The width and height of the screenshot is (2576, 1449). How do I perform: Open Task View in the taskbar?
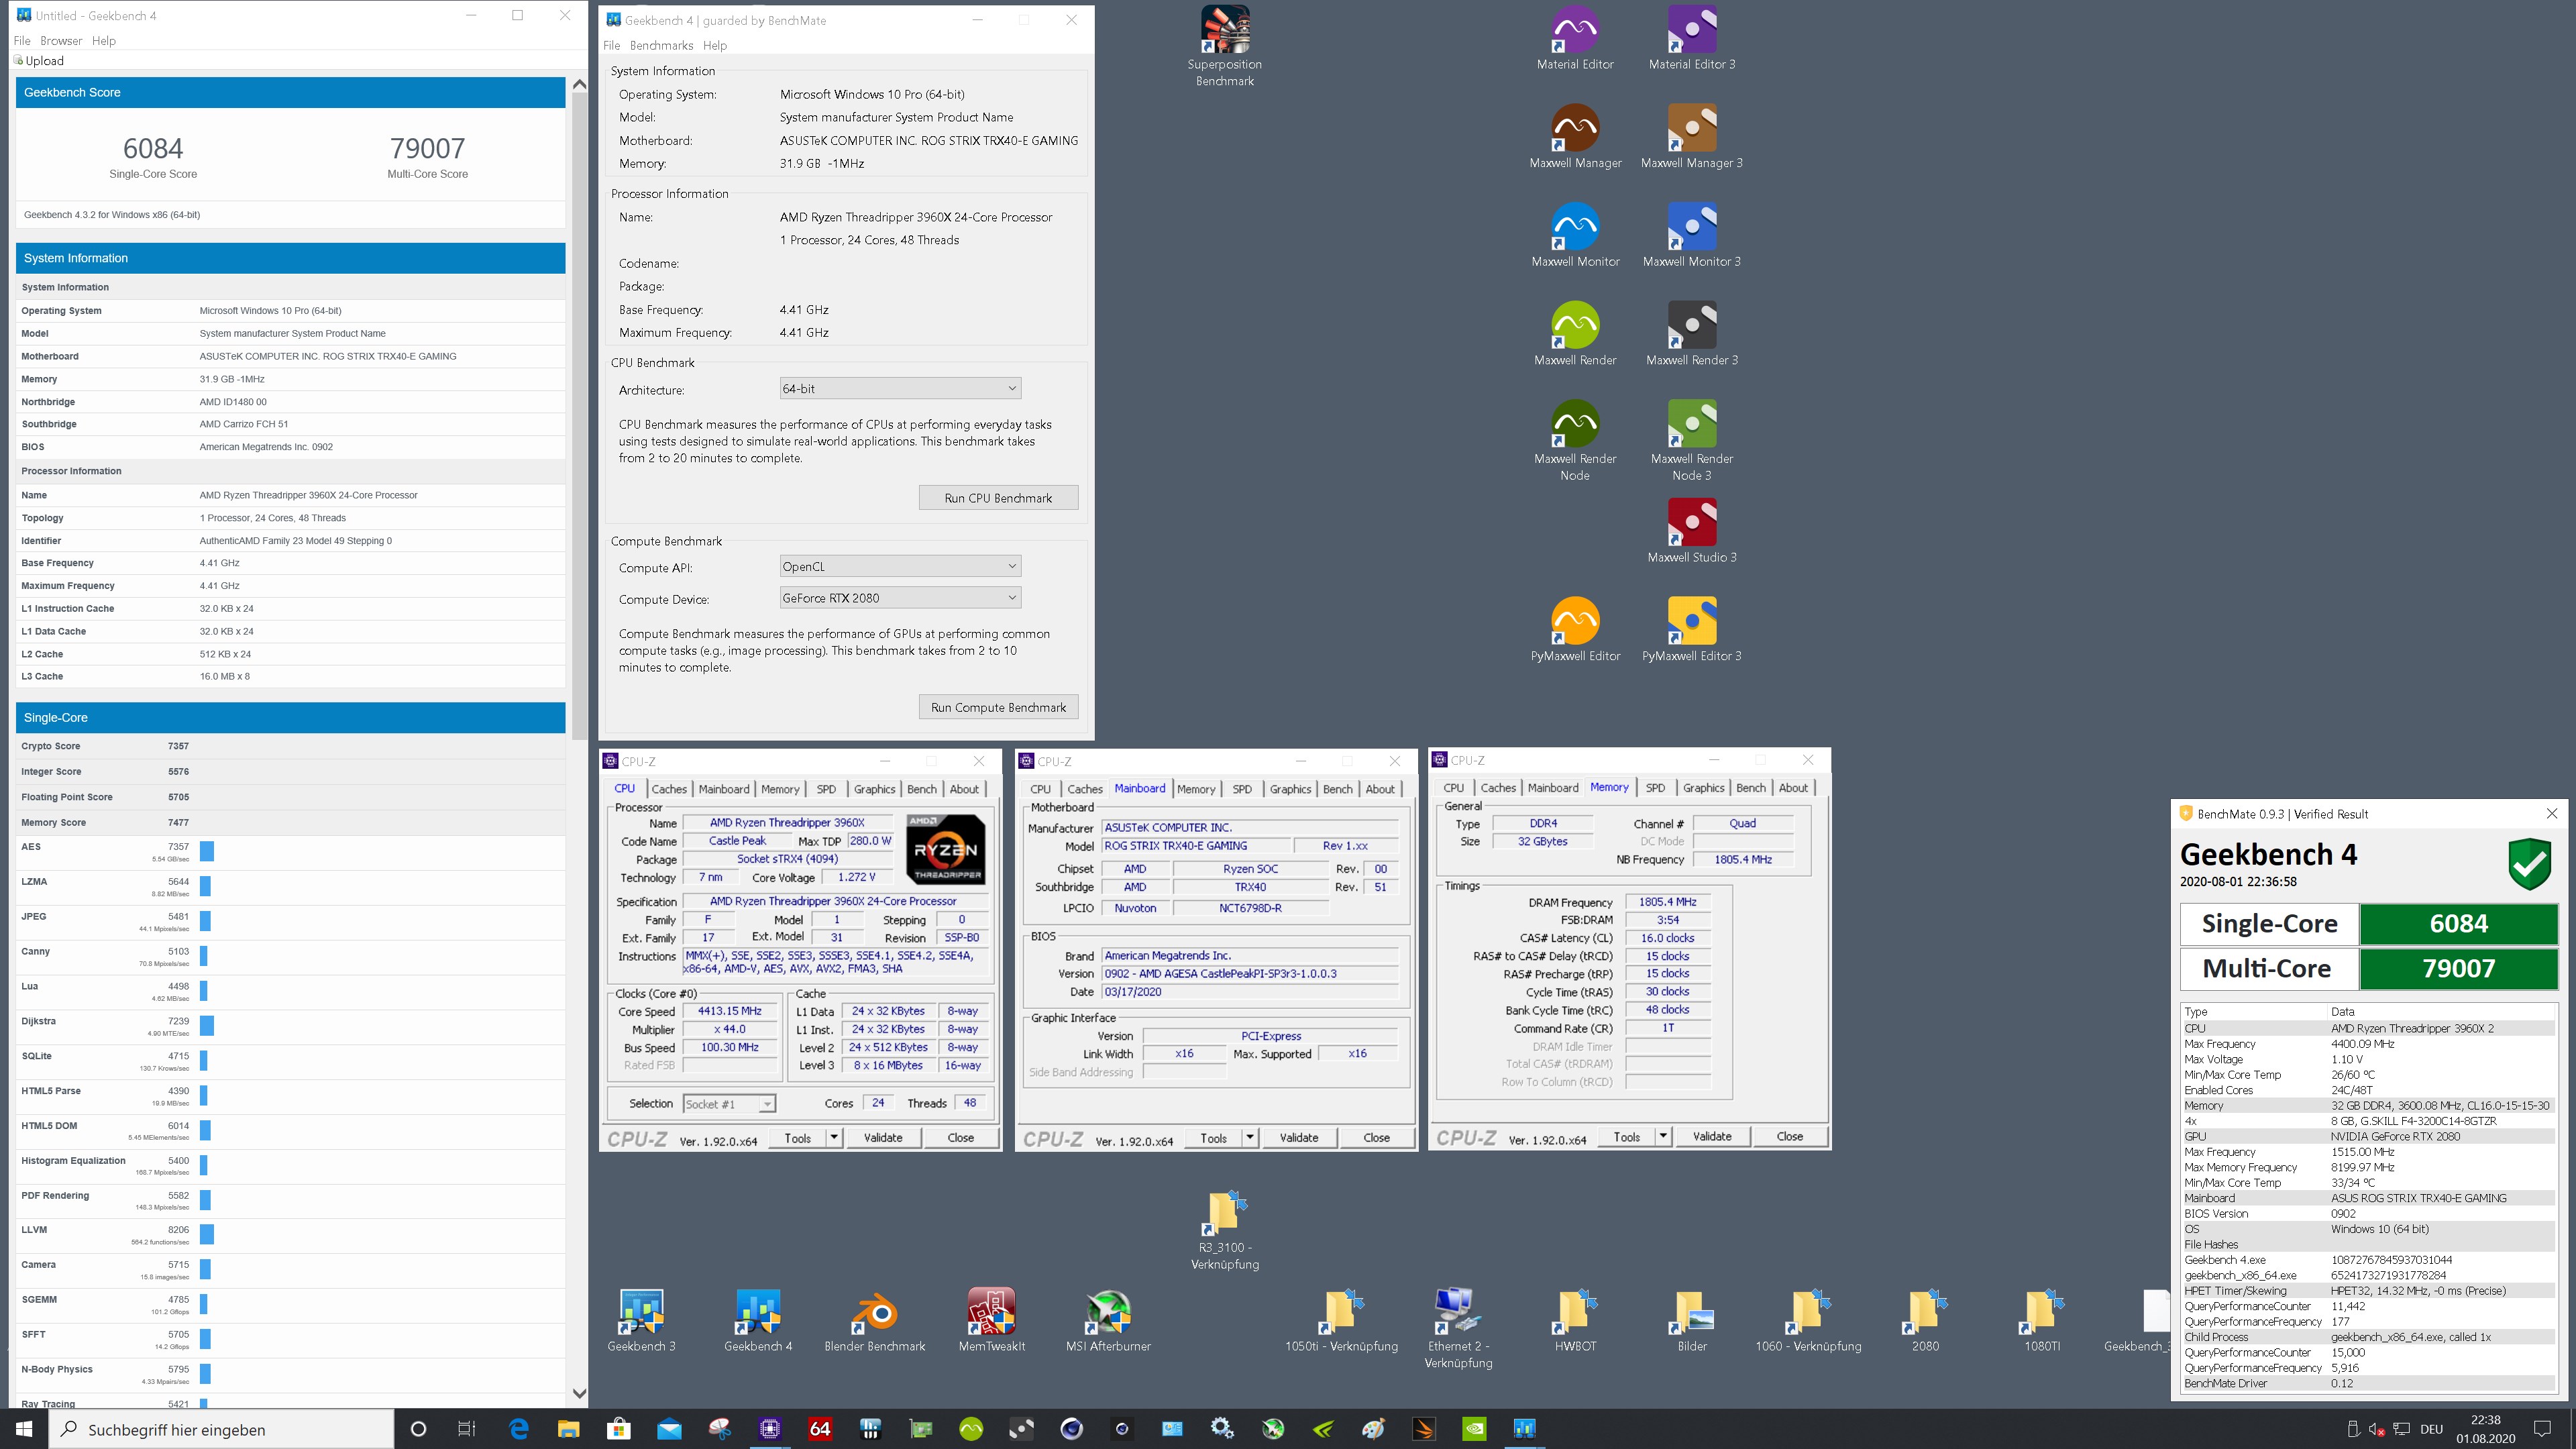point(467,1429)
